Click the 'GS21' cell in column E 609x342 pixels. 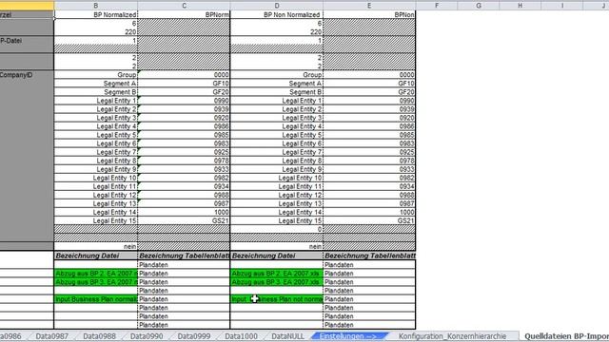click(x=369, y=220)
